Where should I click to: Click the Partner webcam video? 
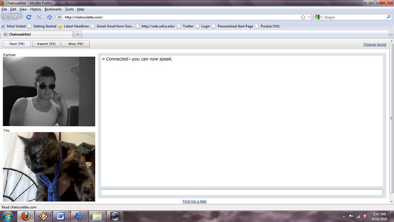click(x=49, y=91)
